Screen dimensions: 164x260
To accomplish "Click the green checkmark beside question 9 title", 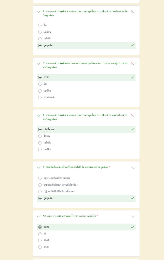I will click(x=39, y=168).
